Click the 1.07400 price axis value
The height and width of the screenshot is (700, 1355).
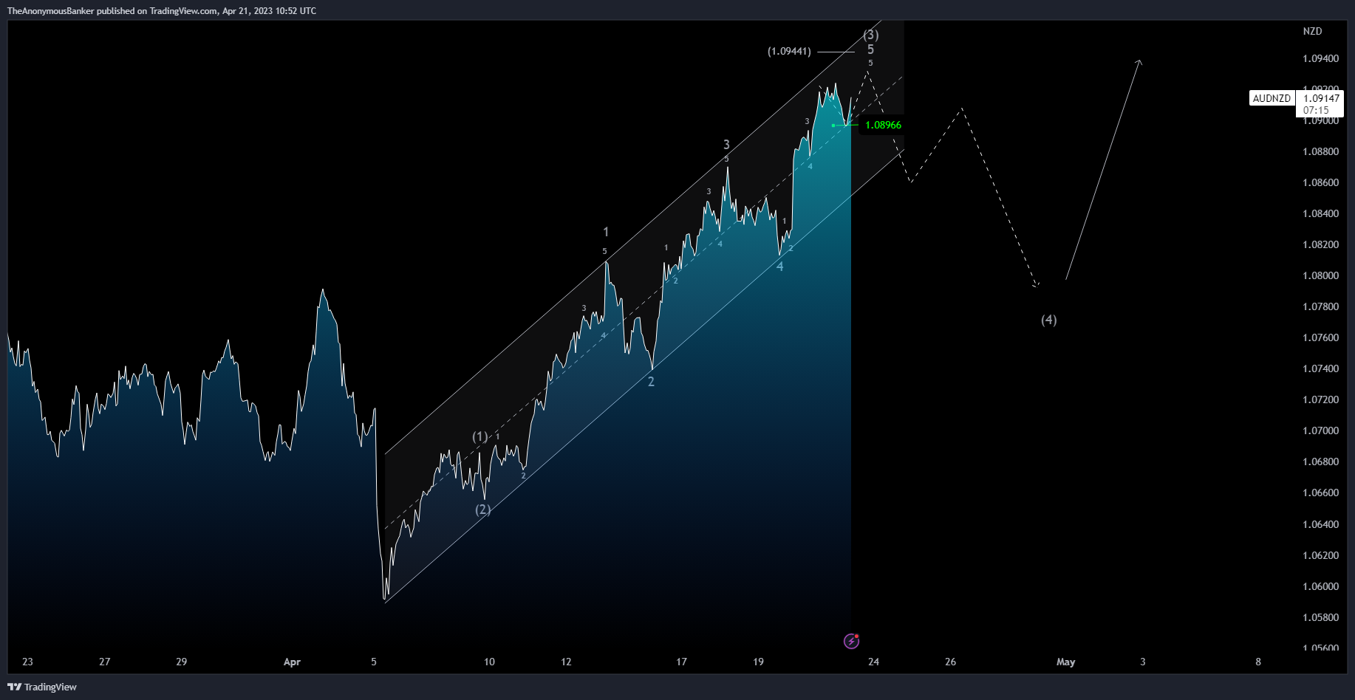coord(1320,368)
